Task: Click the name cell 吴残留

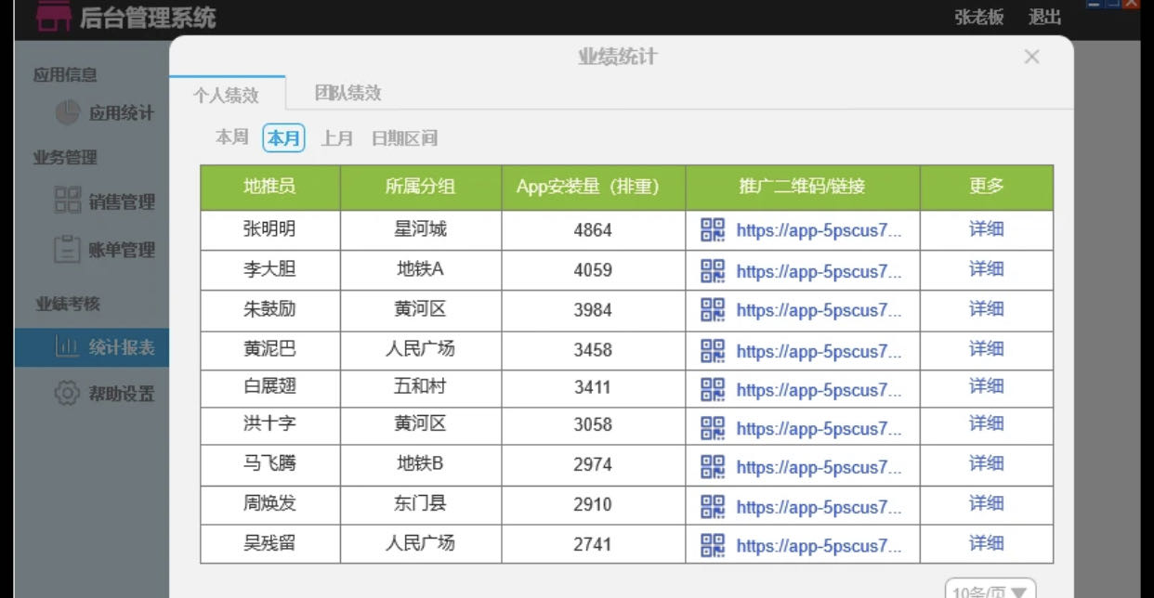Action: (x=269, y=543)
